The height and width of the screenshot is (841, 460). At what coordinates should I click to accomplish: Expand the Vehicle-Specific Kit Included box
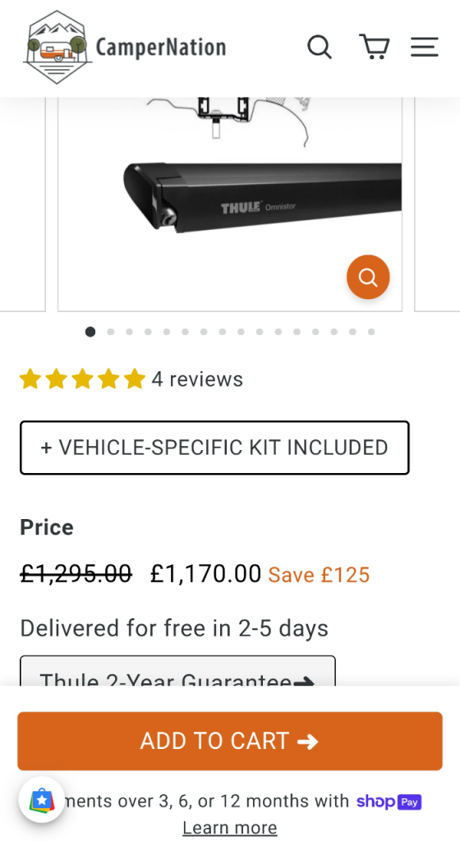tap(214, 448)
